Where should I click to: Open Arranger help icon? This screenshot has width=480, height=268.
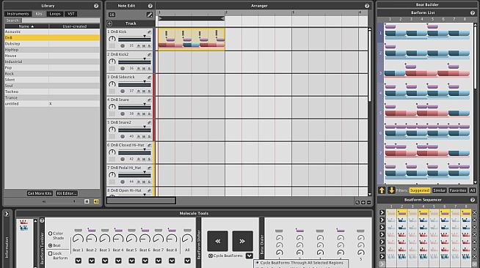pos(367,6)
